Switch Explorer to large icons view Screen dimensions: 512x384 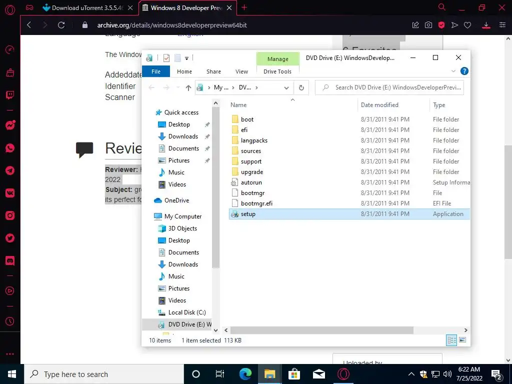pos(462,340)
